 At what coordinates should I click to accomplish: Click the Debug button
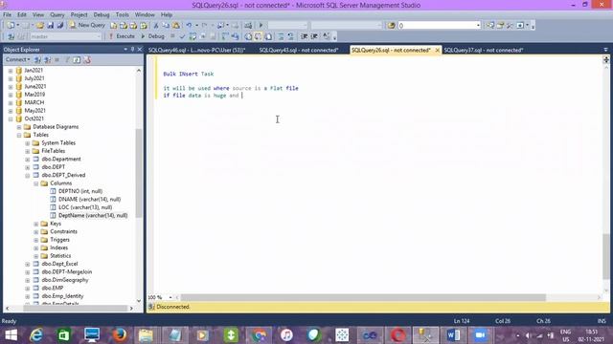[x=152, y=36]
